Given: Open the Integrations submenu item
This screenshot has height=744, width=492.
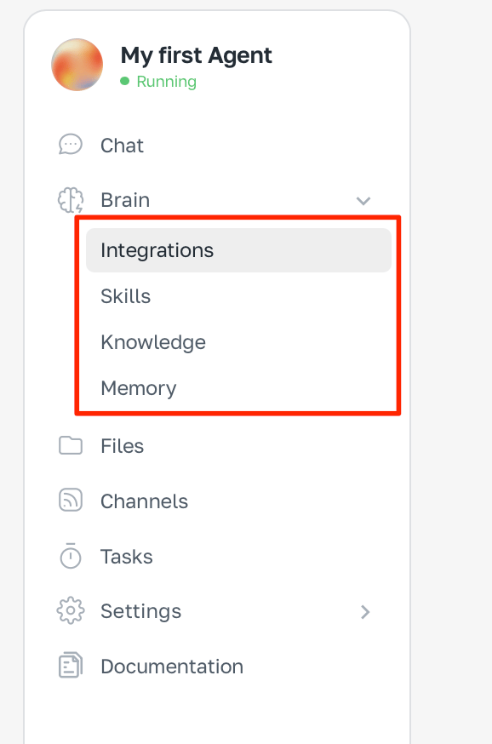Looking at the screenshot, I should (238, 250).
